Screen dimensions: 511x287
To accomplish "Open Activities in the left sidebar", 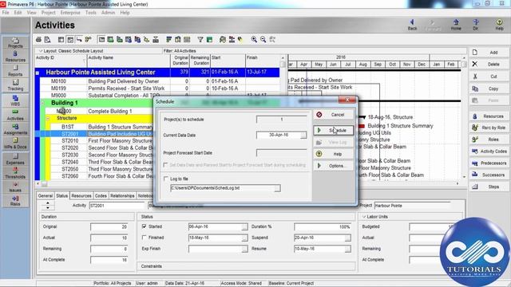I will (15, 115).
